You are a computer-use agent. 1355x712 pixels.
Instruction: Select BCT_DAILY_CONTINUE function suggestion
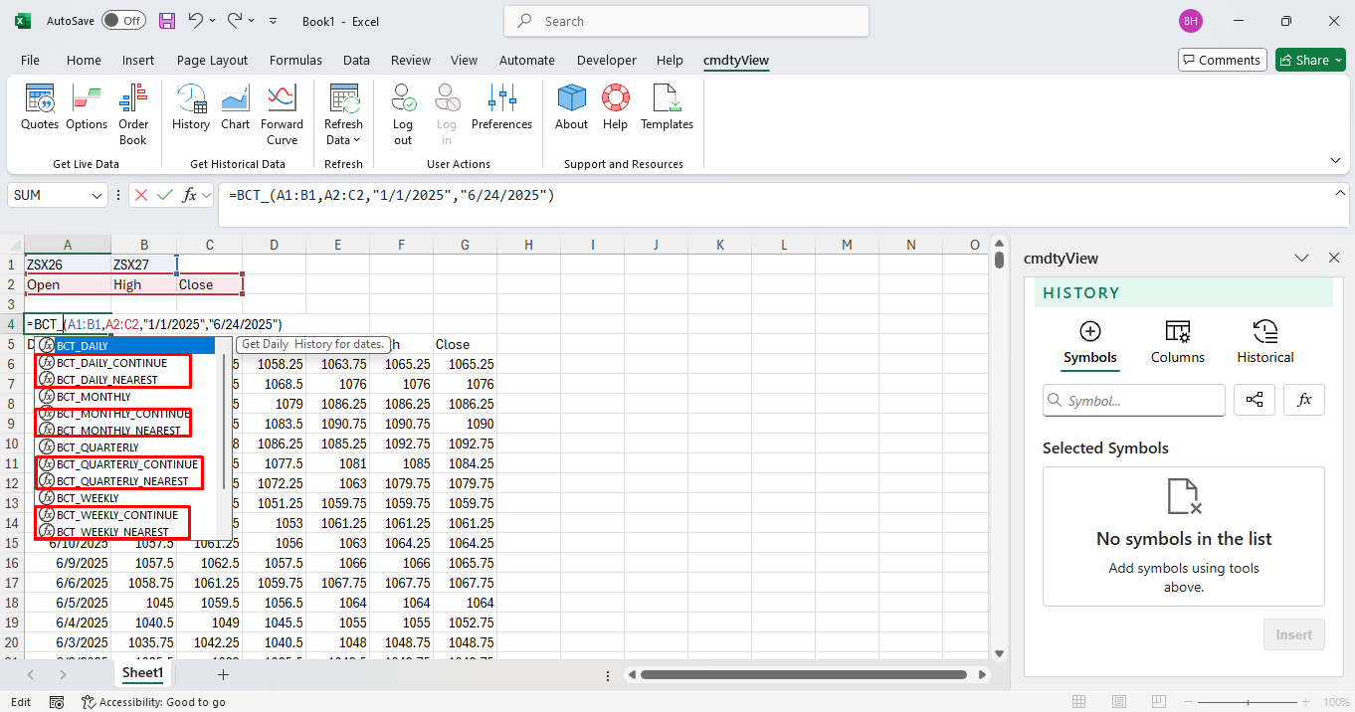124,363
